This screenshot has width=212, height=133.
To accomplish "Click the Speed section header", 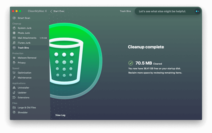I will click(16, 68).
